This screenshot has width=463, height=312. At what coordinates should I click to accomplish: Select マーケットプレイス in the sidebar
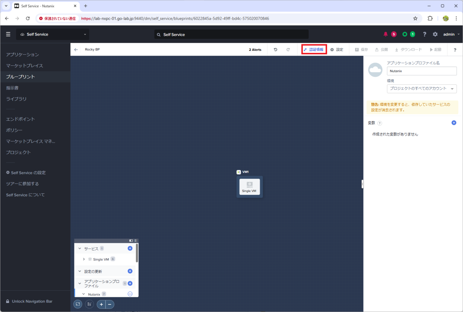[x=24, y=66]
